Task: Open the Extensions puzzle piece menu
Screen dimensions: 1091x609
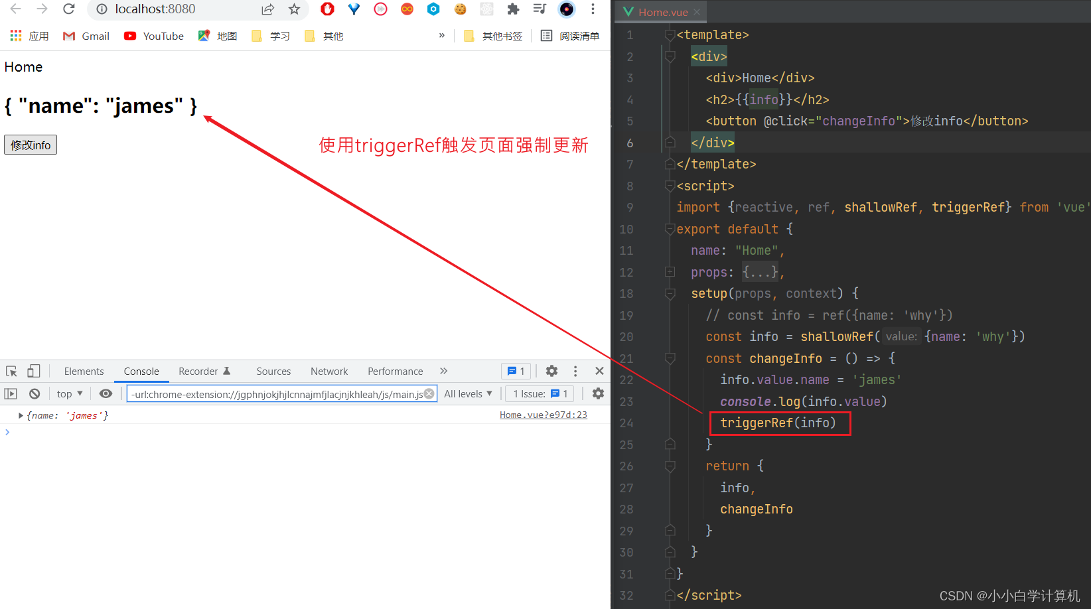Action: 513,9
